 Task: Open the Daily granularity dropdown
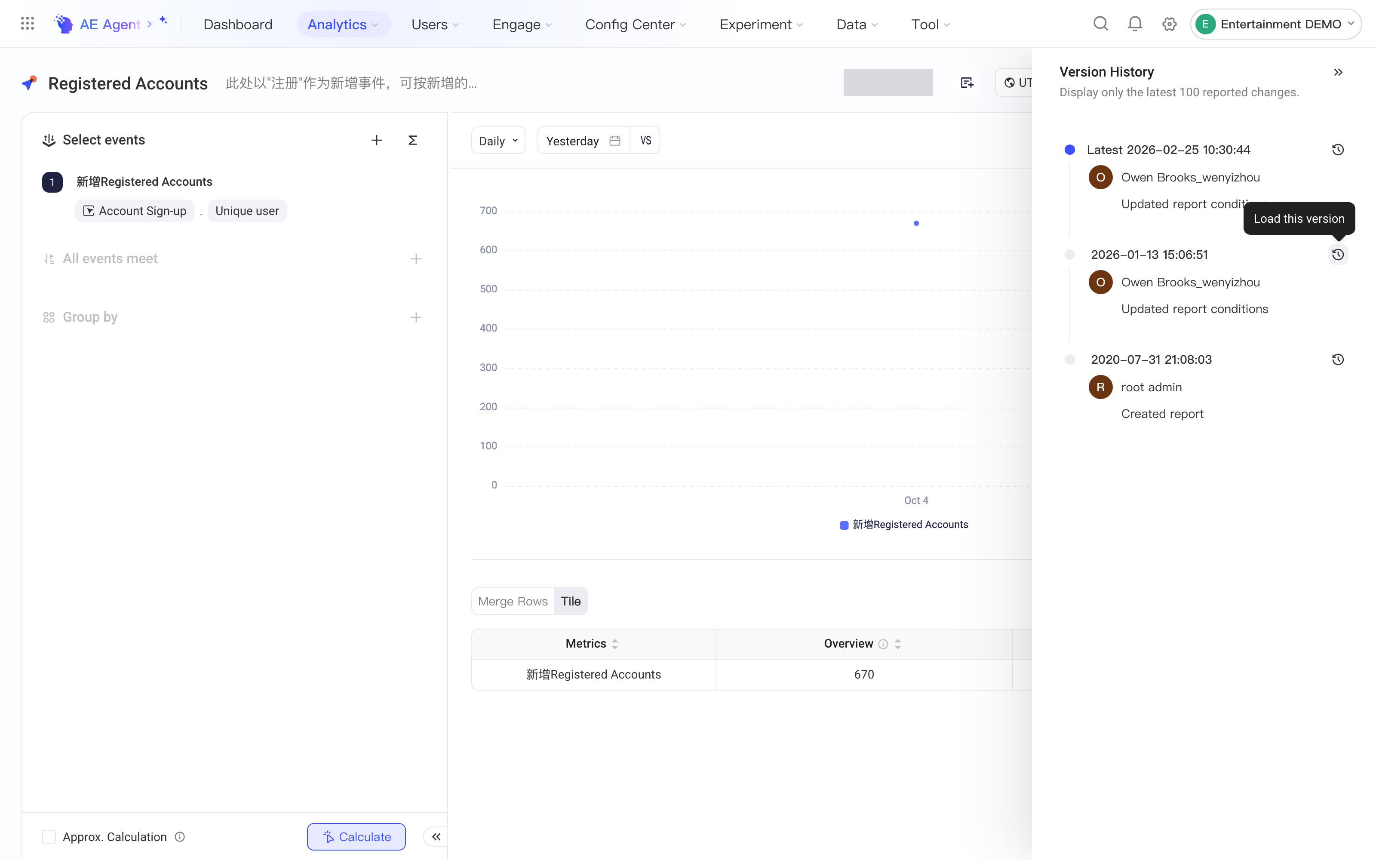499,141
